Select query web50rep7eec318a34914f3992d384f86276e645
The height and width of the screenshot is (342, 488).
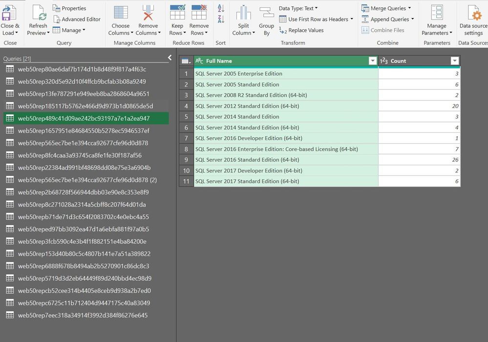83,316
